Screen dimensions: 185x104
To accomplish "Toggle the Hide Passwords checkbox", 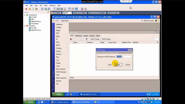I will [142, 21].
